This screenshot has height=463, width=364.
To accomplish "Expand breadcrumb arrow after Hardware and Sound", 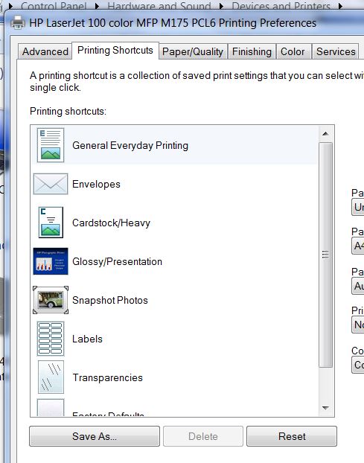I will click(221, 6).
